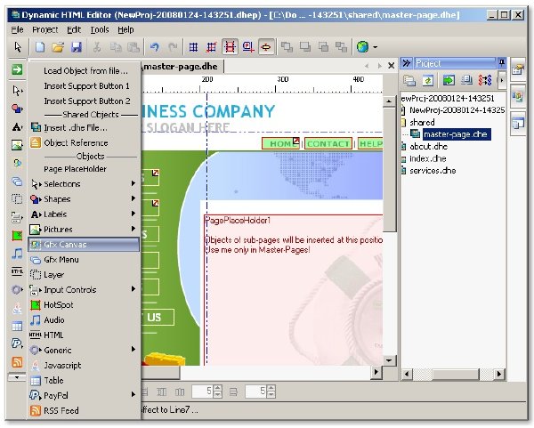Screen dimensions: 534x428
Task: Expand the left sidebar overflow arrow
Action: (x=17, y=377)
